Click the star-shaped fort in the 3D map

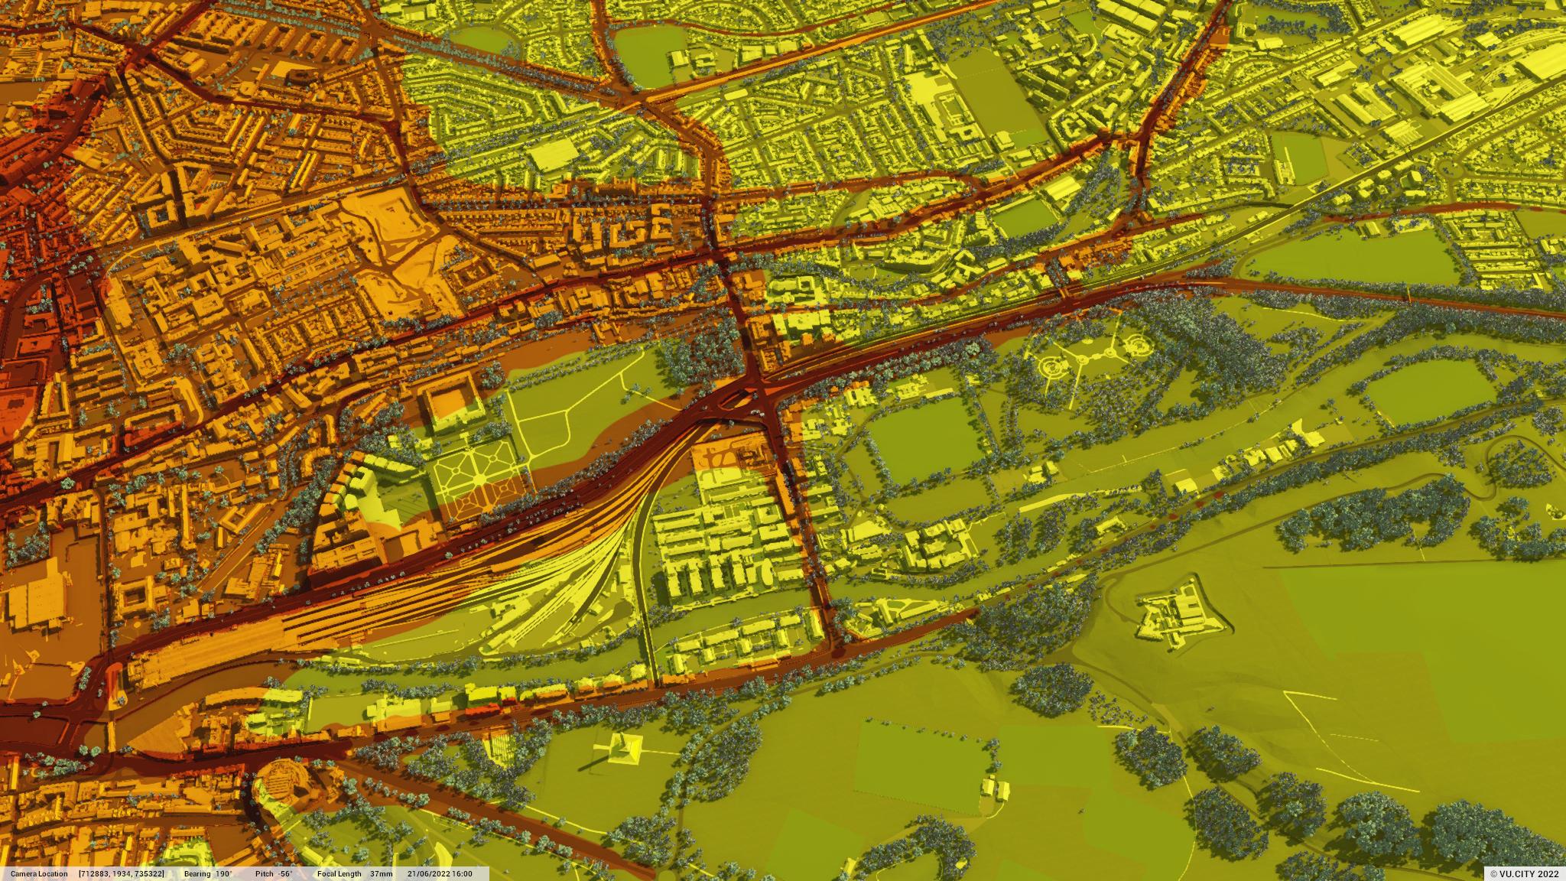tap(1181, 615)
